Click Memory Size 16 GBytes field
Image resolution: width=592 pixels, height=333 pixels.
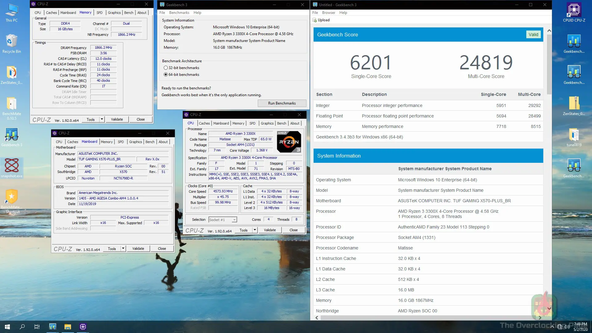[65, 29]
